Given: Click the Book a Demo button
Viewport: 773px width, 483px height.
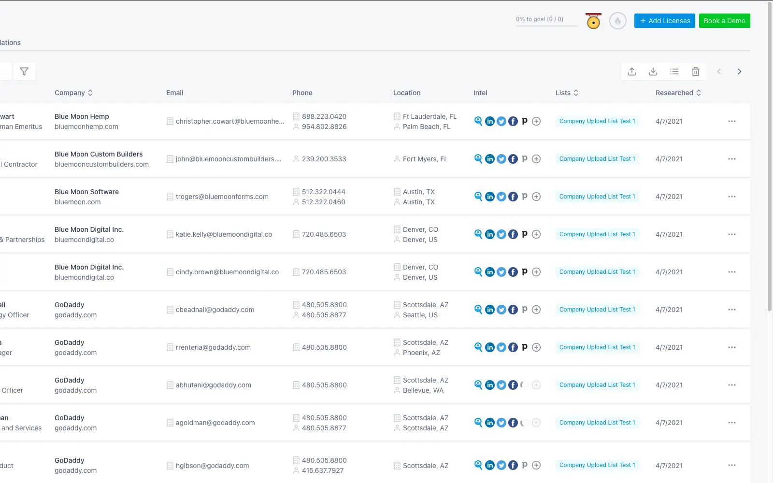Looking at the screenshot, I should [724, 21].
